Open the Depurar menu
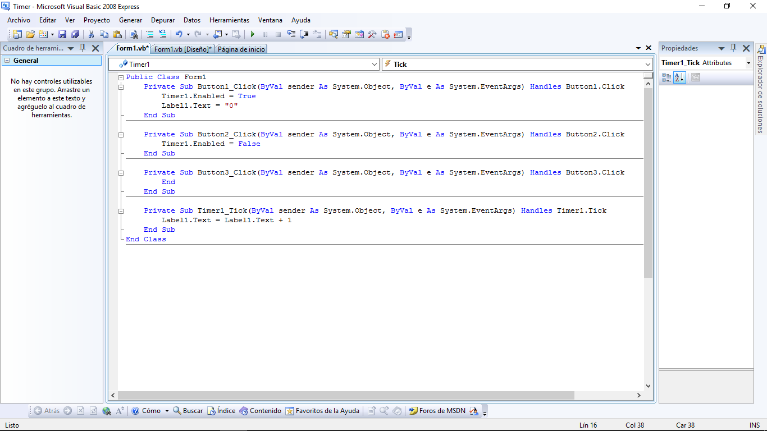This screenshot has width=767, height=431. (x=163, y=20)
